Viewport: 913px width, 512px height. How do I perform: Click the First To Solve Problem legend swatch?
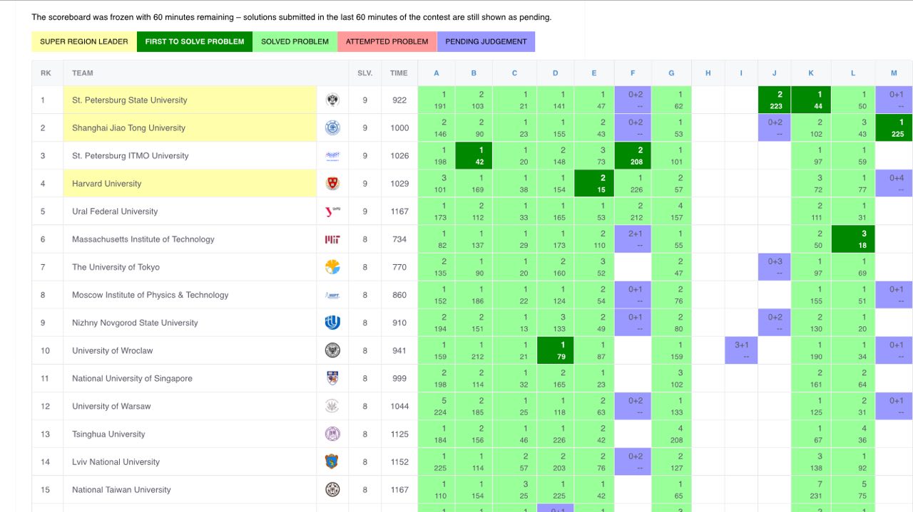(195, 41)
